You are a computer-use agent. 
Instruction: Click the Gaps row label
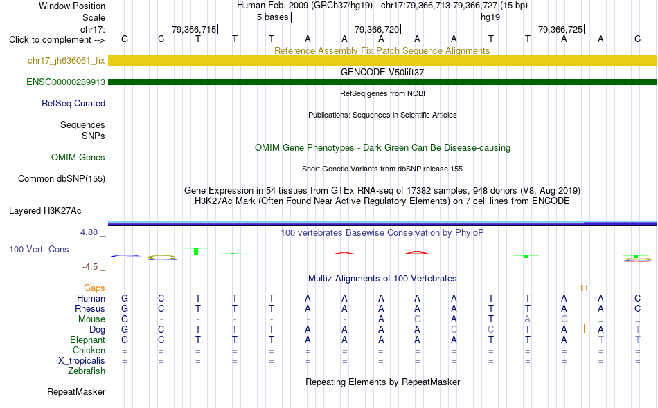click(94, 288)
